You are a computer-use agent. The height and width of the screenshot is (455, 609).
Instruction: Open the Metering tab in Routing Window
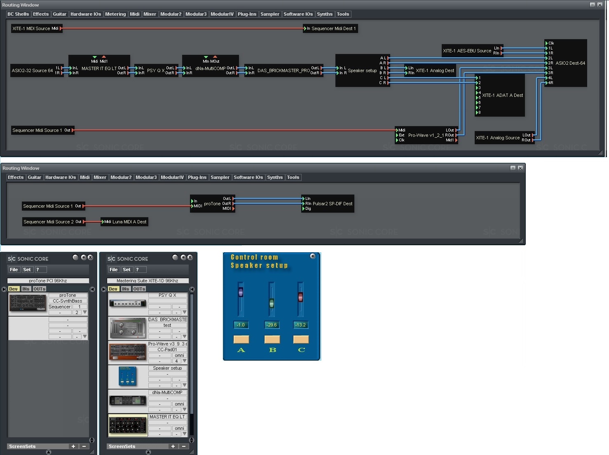point(115,14)
